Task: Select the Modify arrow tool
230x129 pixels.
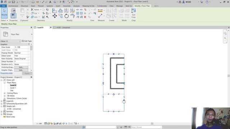Action: [x=4, y=13]
